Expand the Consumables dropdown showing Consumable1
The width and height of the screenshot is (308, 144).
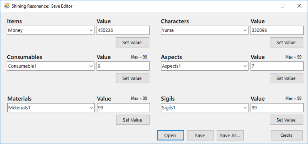pyautogui.click(x=50, y=66)
